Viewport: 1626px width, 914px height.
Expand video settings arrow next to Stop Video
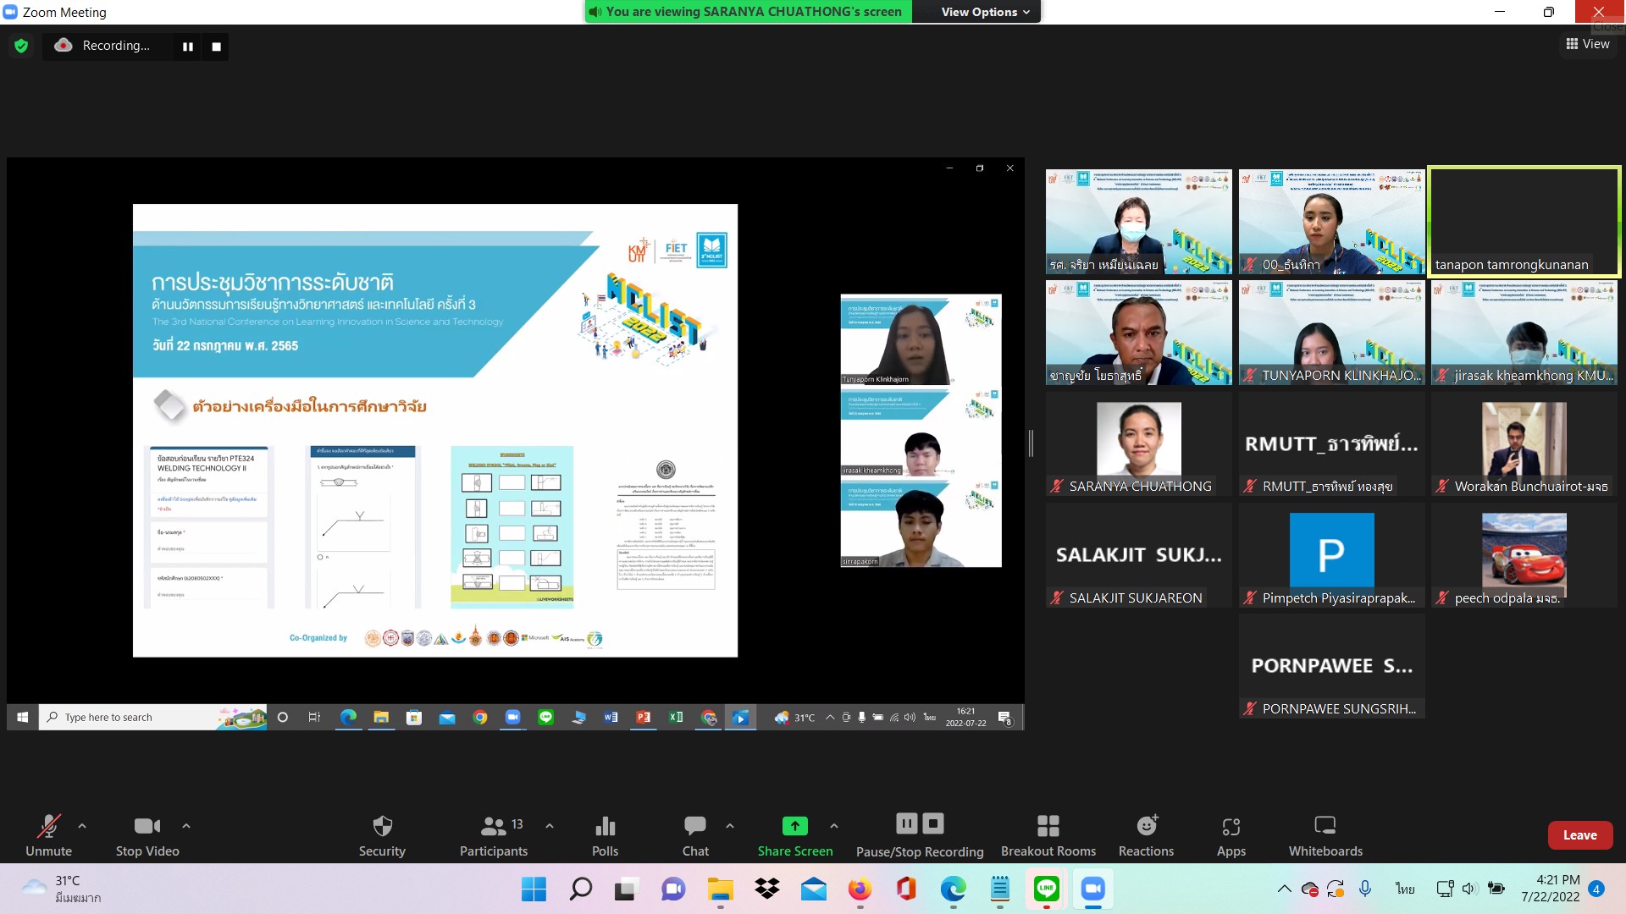[186, 825]
